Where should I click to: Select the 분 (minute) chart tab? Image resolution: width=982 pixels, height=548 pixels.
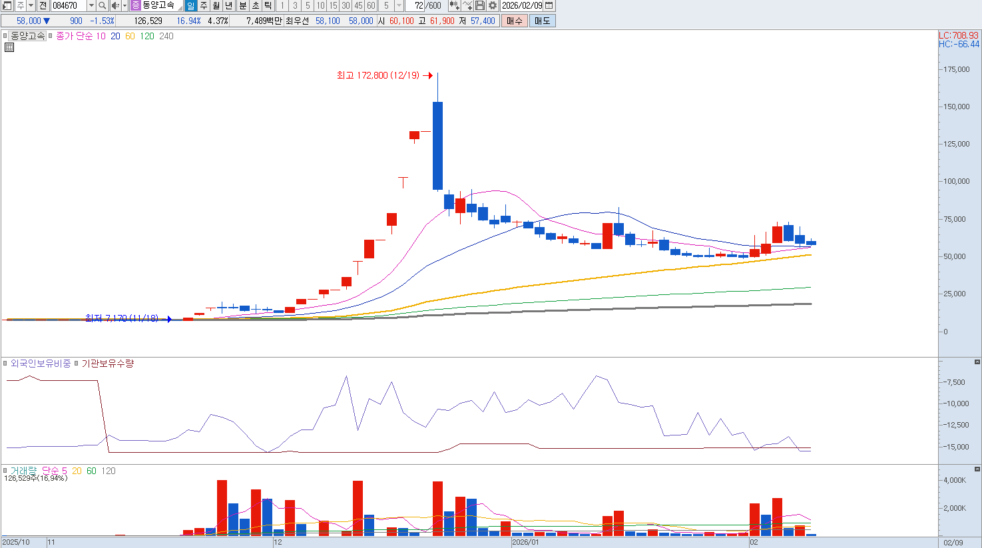[x=242, y=5]
